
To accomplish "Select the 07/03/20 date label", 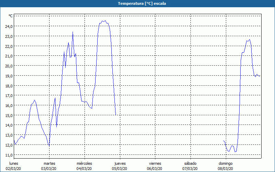I will click(x=190, y=169).
